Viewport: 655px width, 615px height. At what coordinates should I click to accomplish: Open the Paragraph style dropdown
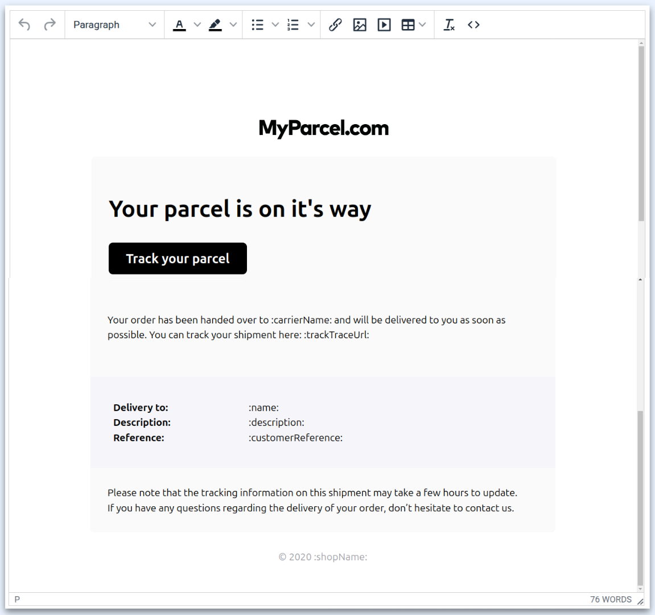click(x=114, y=24)
